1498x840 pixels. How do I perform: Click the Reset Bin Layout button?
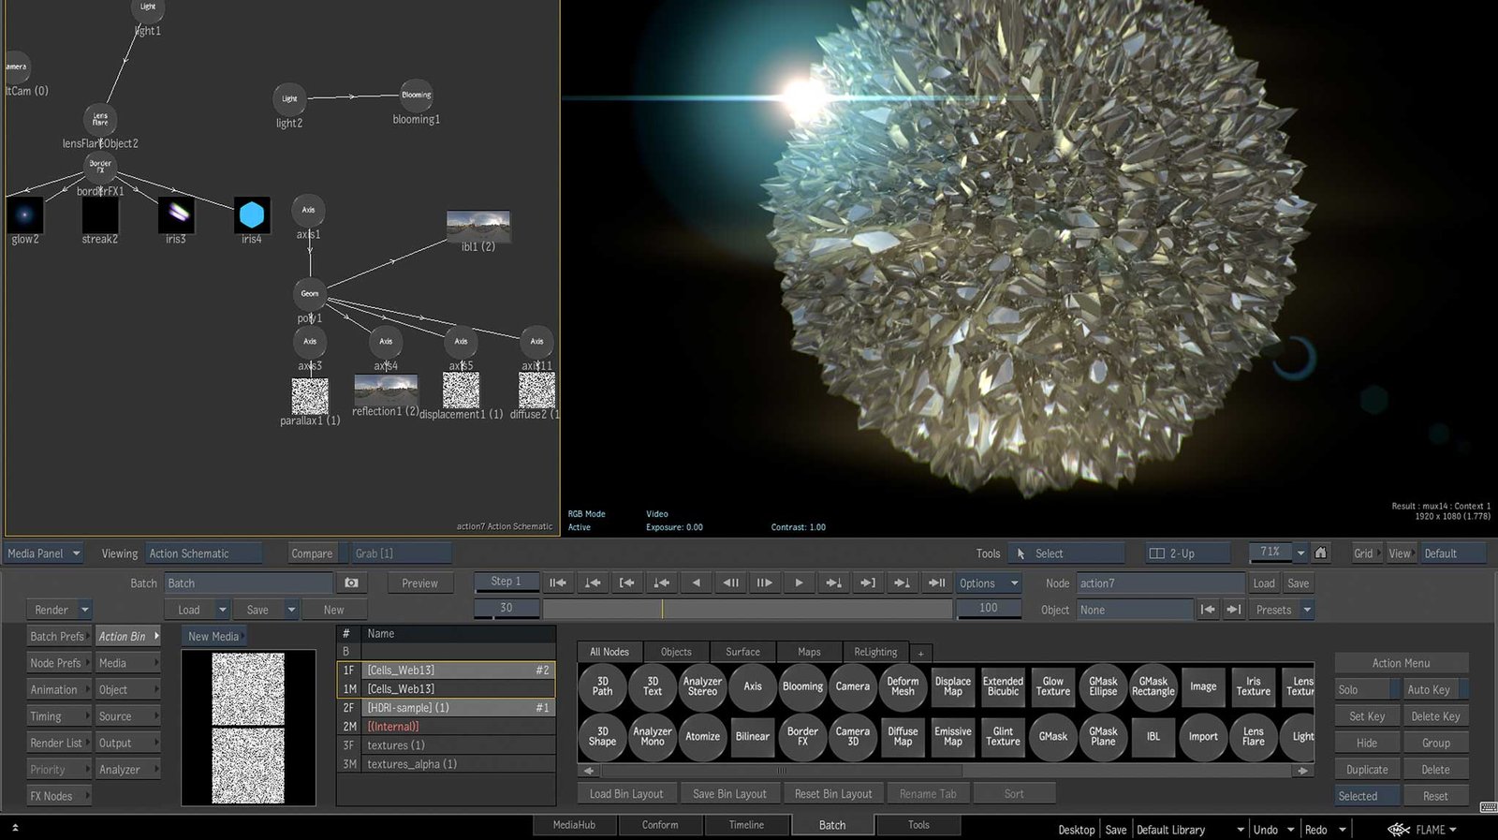(x=832, y=794)
